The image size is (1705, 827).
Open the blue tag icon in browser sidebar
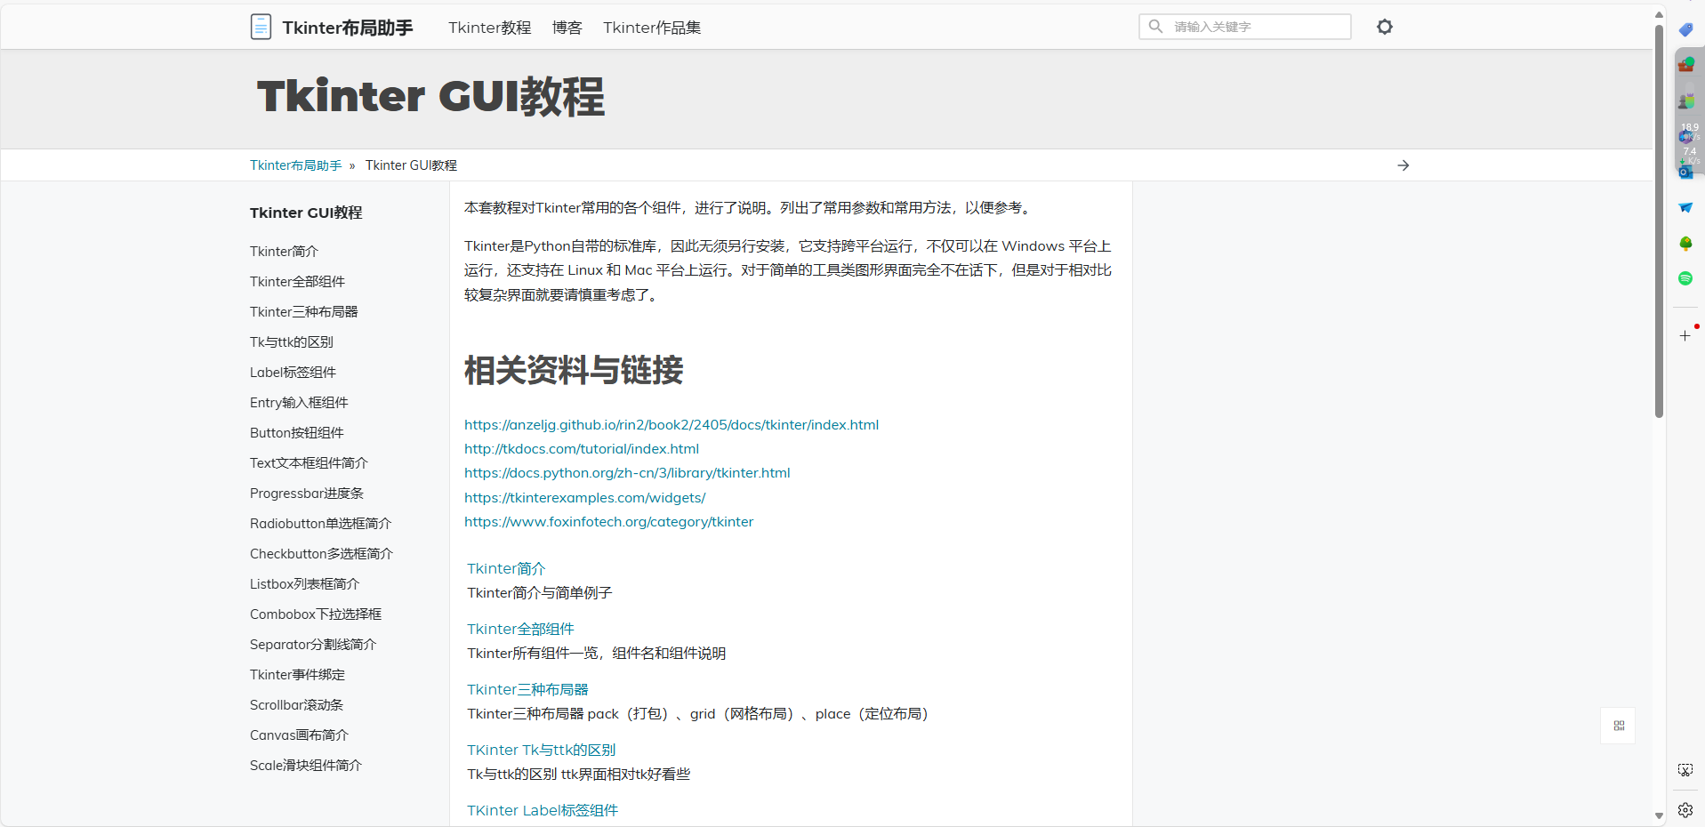click(1685, 30)
